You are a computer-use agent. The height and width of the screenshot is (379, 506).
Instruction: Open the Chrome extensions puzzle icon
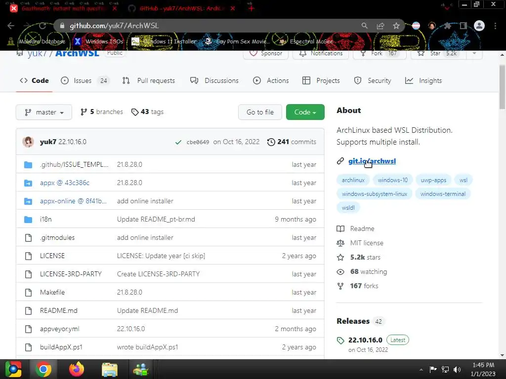point(447,26)
